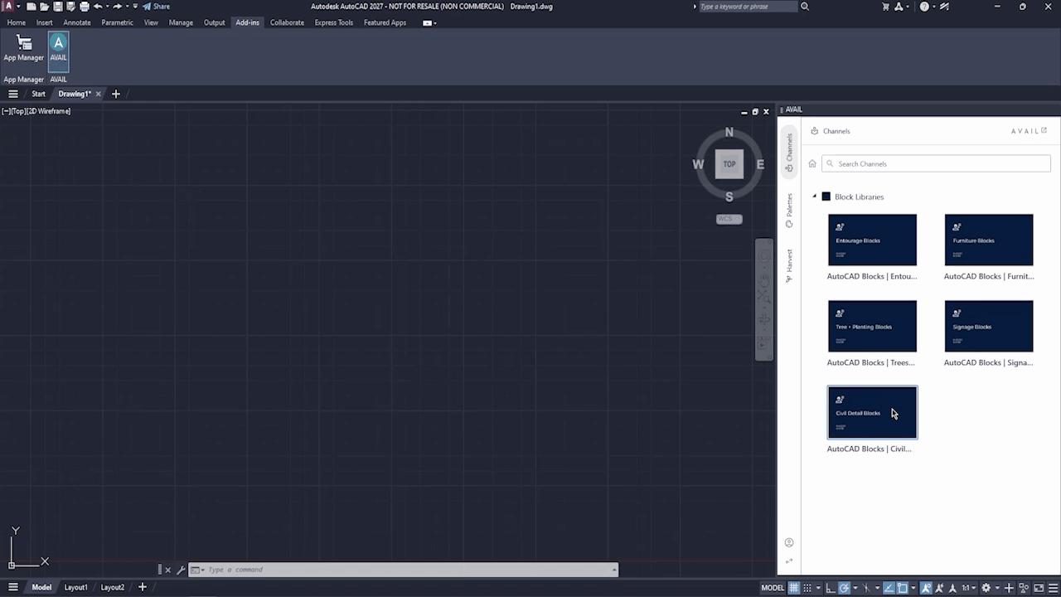This screenshot has width=1061, height=597.
Task: Click the home icon in AVAIL panel
Action: pos(812,163)
